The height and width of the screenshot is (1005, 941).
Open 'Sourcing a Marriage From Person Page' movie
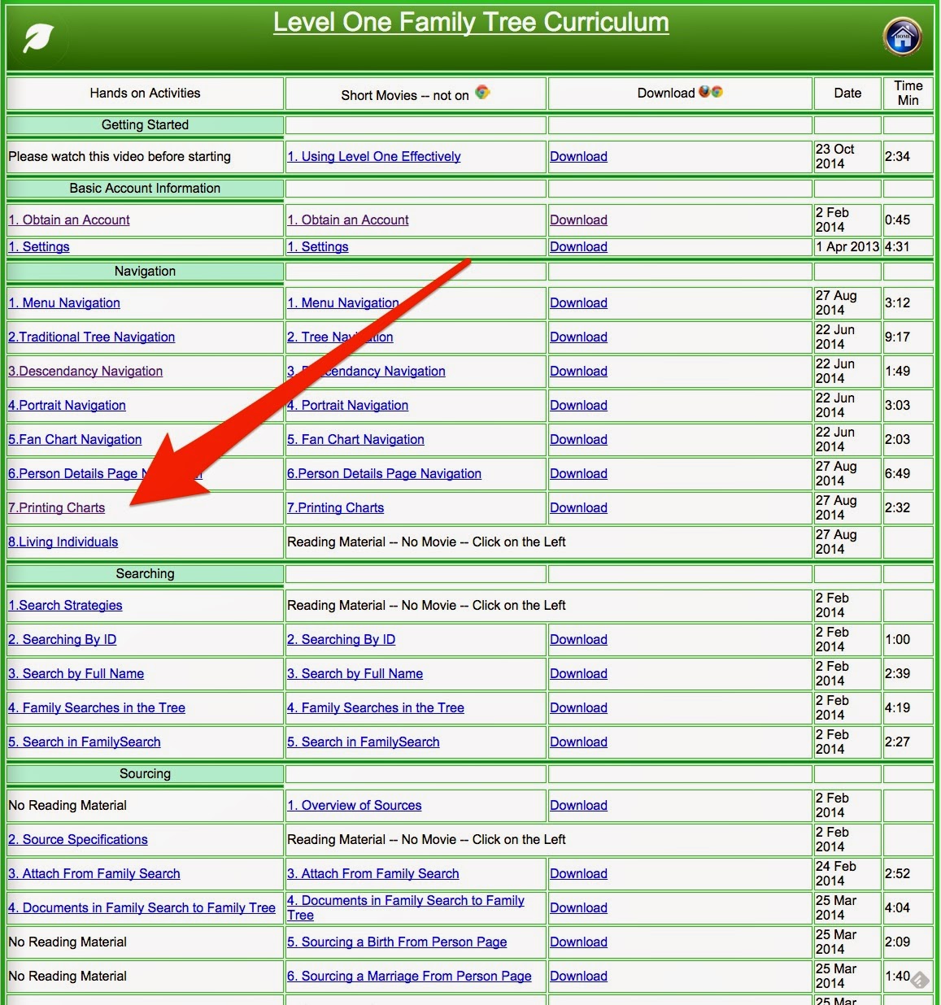point(408,976)
